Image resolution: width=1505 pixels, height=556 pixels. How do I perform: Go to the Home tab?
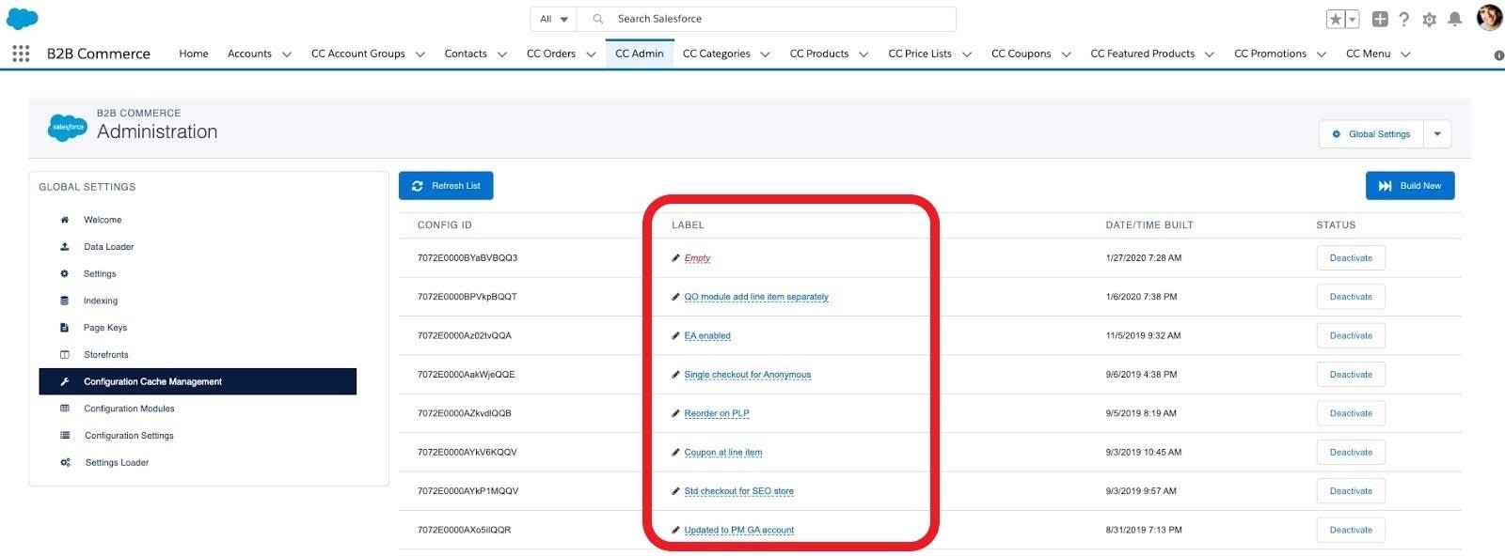click(194, 54)
